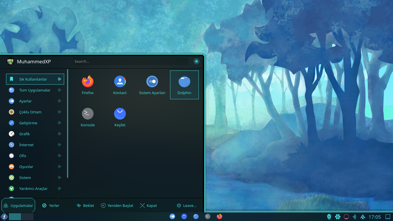Click the Search applications field

[131, 61]
